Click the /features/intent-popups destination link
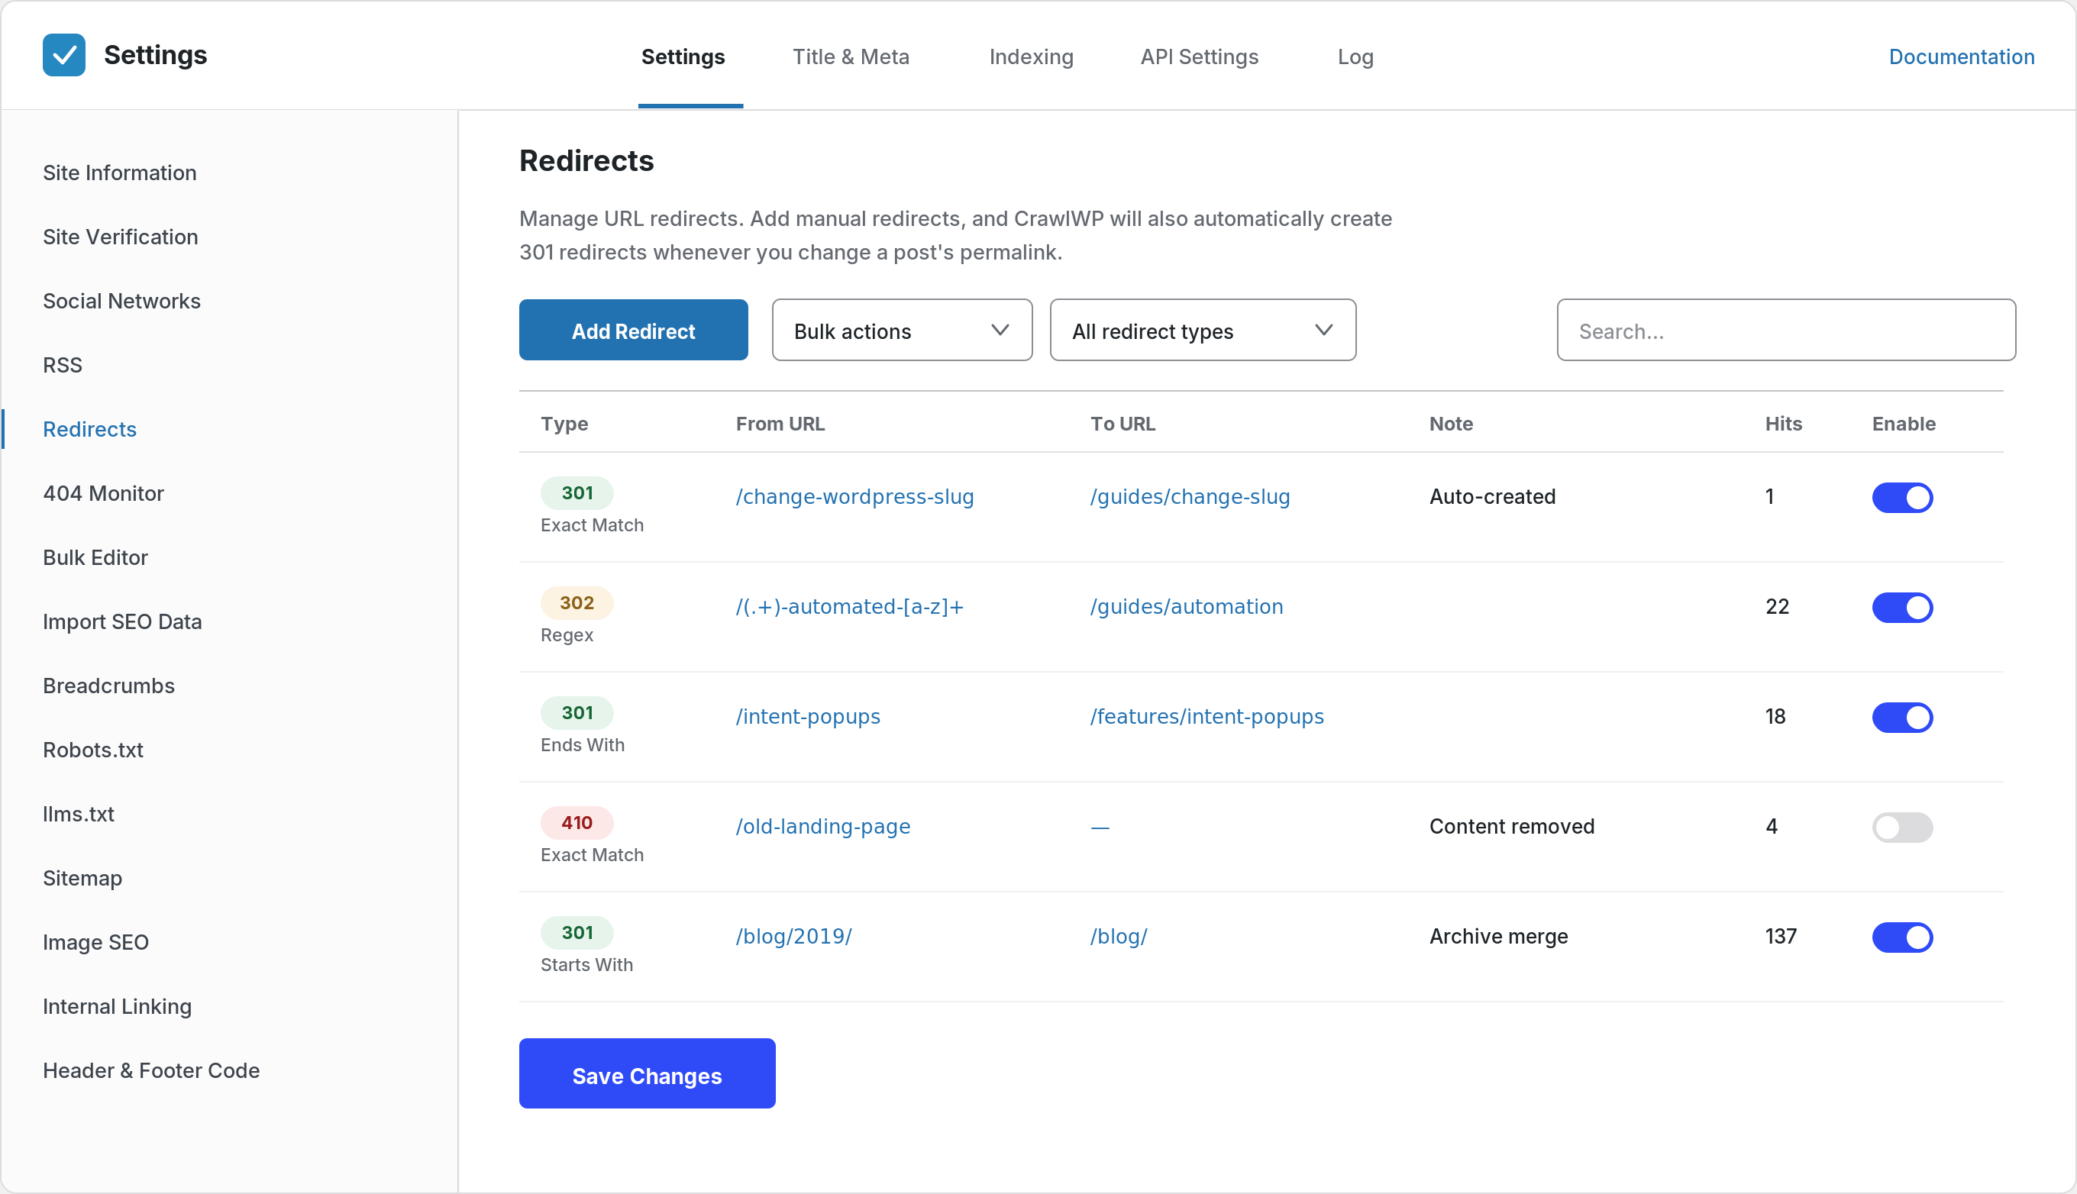This screenshot has width=2077, height=1194. [x=1206, y=717]
